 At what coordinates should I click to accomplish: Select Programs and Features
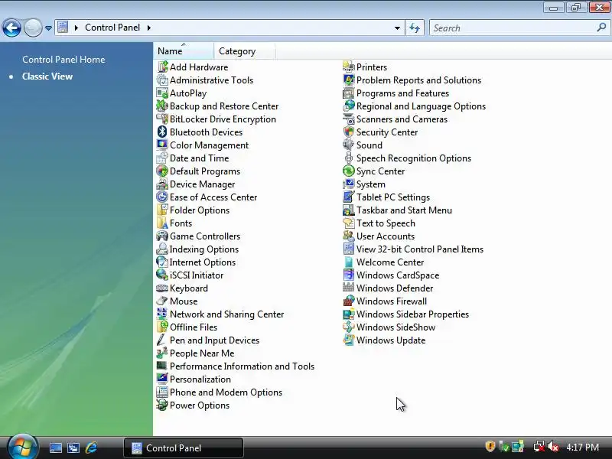tap(396, 93)
